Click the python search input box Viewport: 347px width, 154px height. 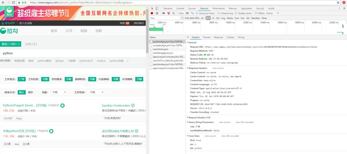pos(73,53)
